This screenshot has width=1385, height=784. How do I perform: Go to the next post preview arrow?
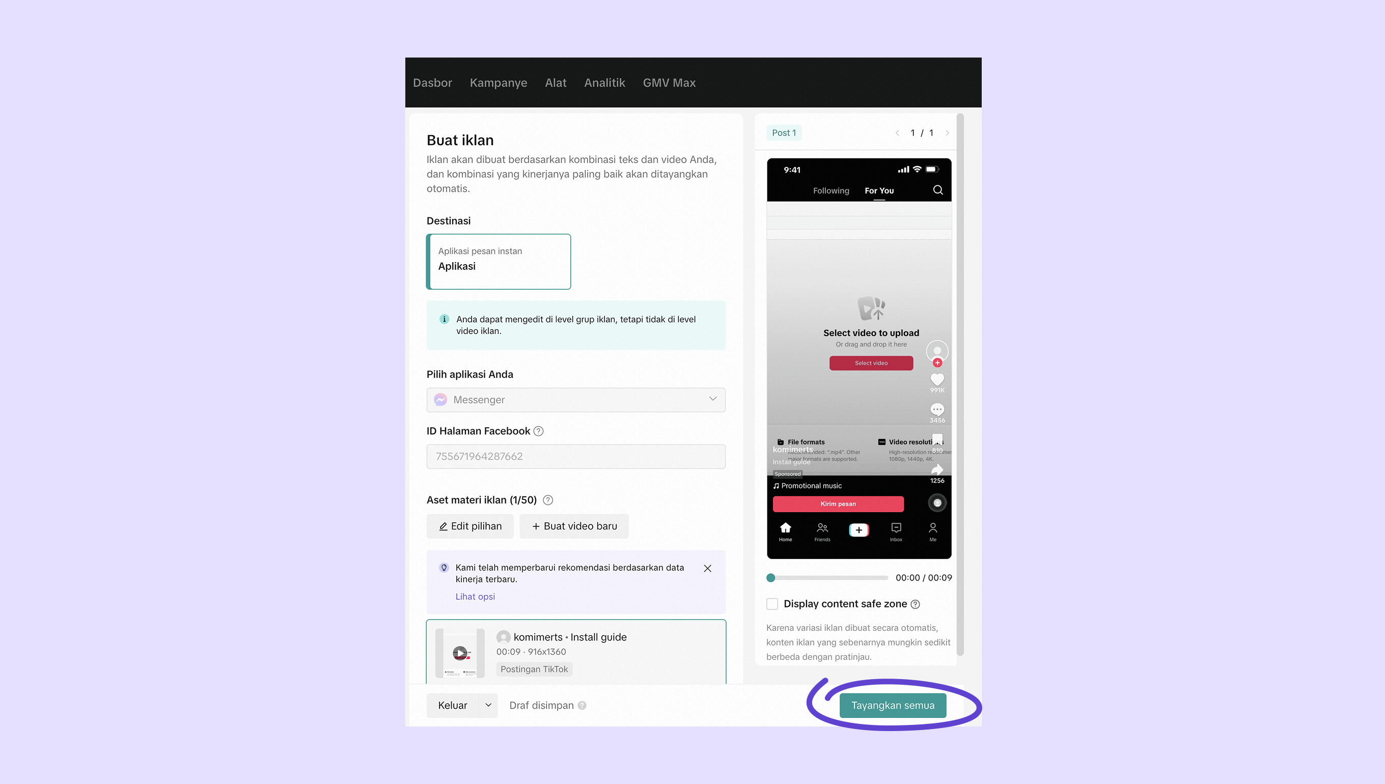tap(947, 133)
